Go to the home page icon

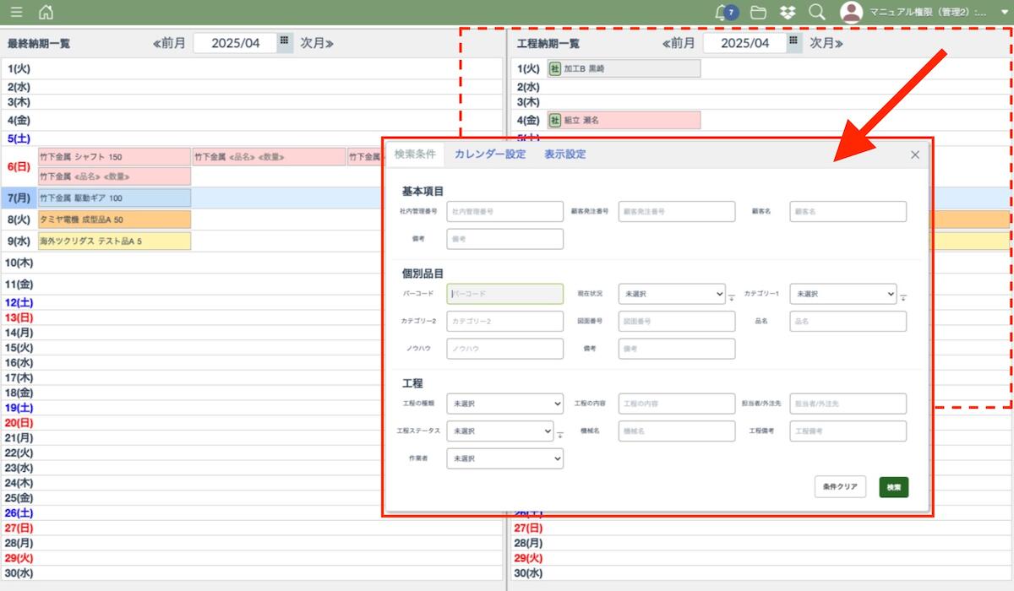(46, 13)
